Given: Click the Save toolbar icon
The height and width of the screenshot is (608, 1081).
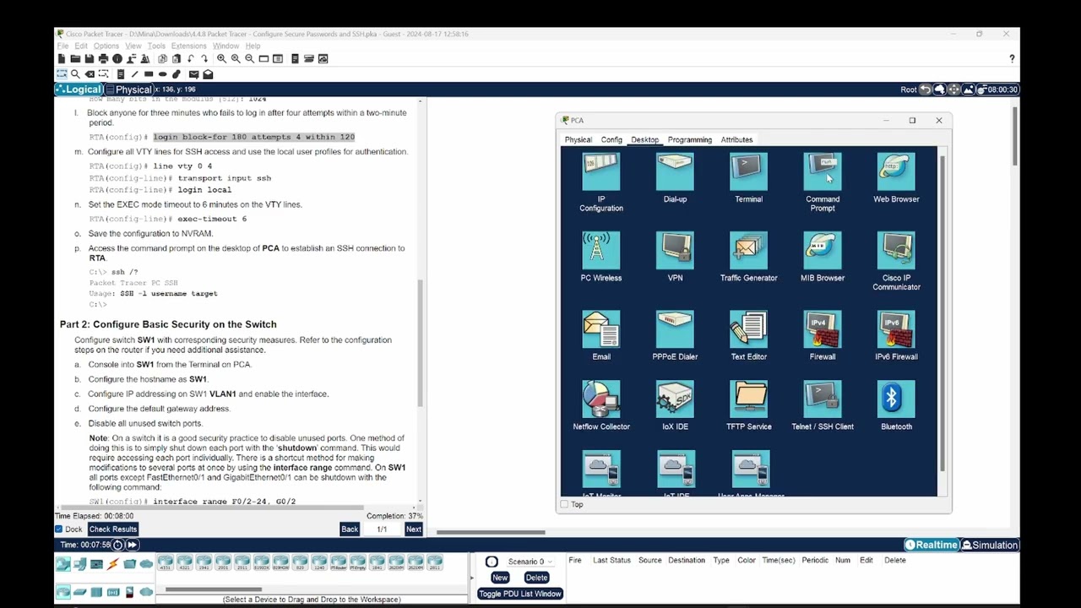Looking at the screenshot, I should [89, 59].
